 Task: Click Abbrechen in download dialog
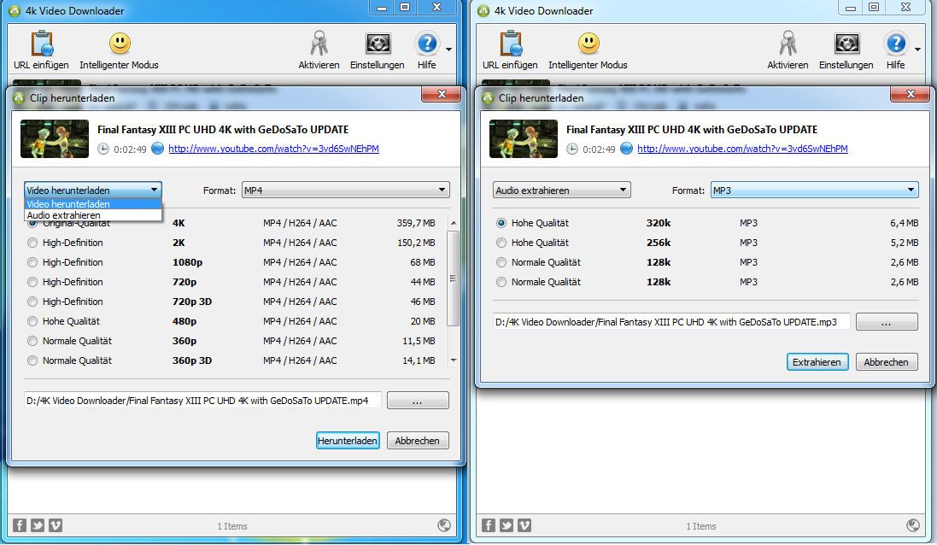pos(418,441)
